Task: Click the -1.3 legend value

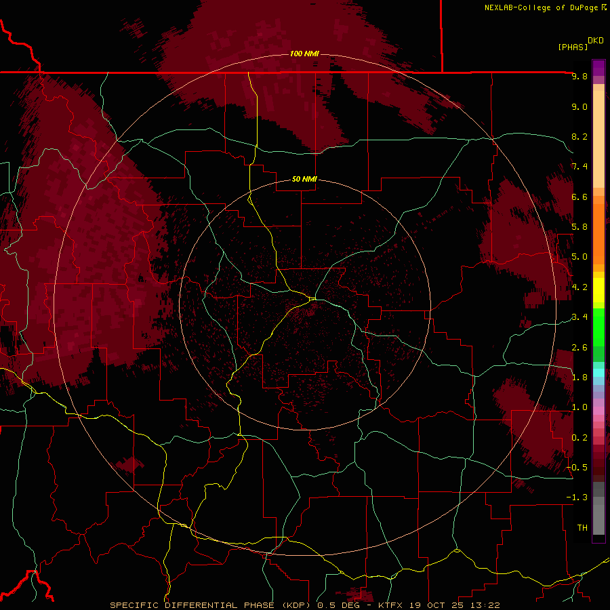Action: [577, 497]
